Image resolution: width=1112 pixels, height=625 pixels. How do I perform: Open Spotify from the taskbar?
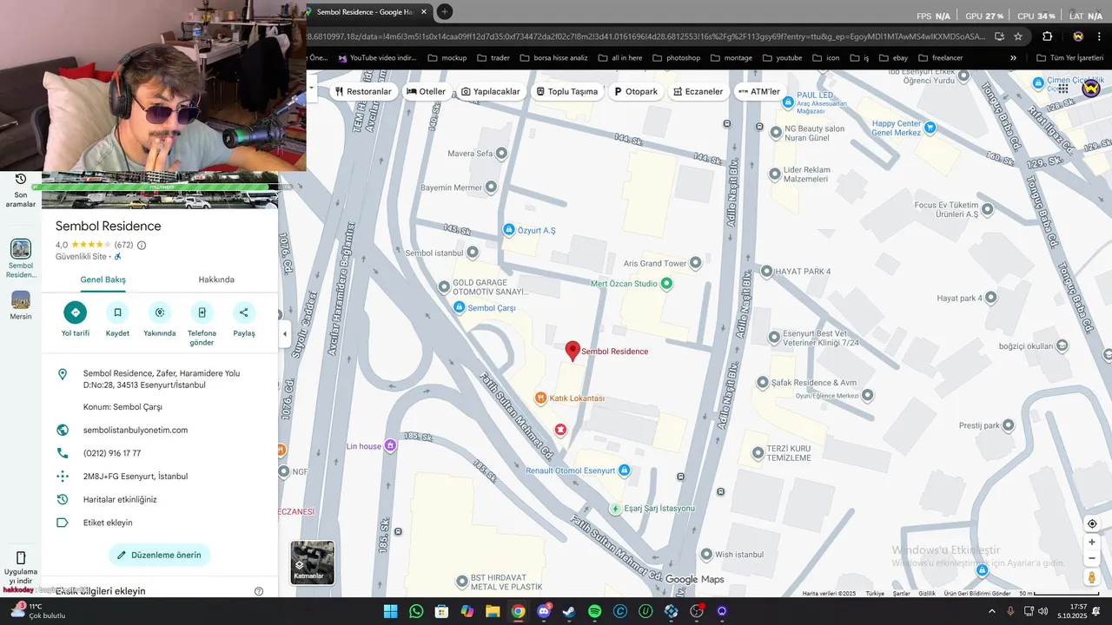(x=594, y=611)
